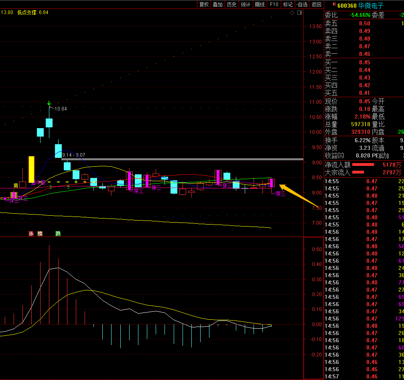Click the 净资 3.23 value

[365, 148]
